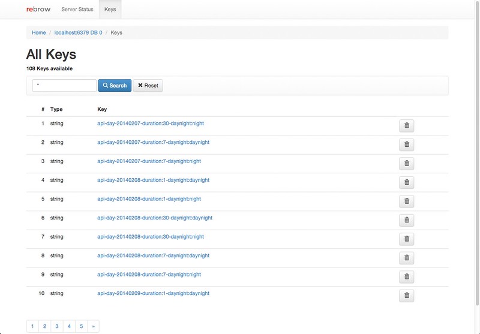
Task: Delete key row 1 using trash icon
Action: 407,126
